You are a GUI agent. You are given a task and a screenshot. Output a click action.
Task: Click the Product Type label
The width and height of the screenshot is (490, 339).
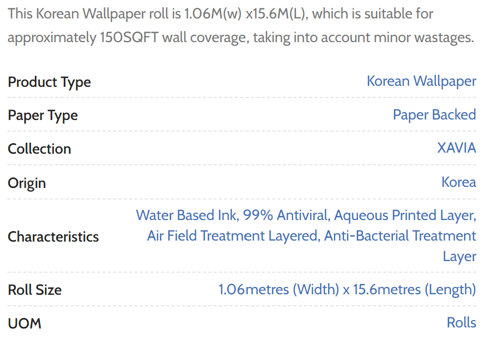pyautogui.click(x=50, y=83)
